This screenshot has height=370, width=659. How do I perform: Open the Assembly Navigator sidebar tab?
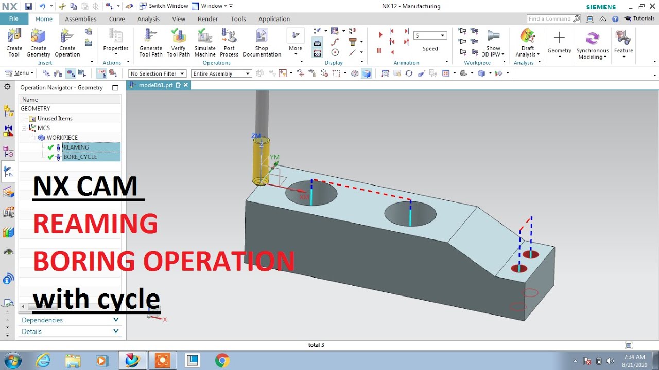pyautogui.click(x=8, y=111)
